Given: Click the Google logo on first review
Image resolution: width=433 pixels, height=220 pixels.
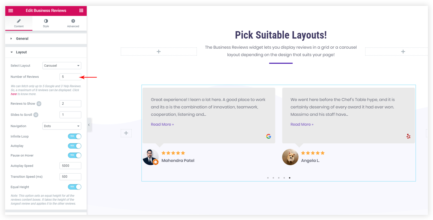Looking at the screenshot, I should point(269,136).
